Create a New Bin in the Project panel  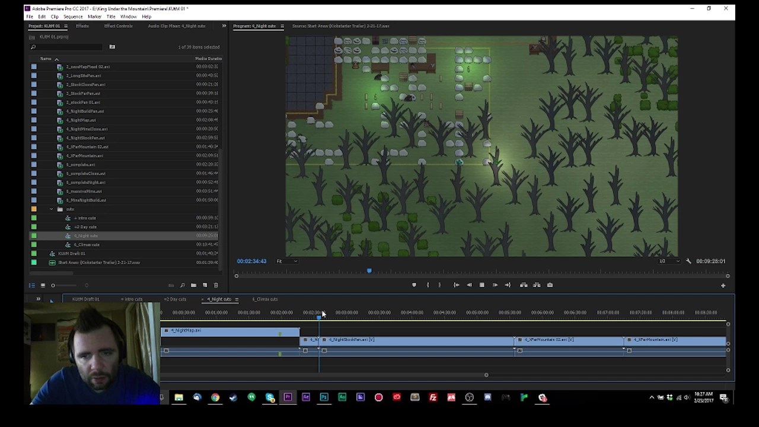pyautogui.click(x=193, y=286)
